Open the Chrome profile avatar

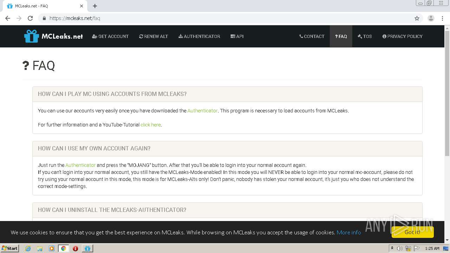pos(431,18)
